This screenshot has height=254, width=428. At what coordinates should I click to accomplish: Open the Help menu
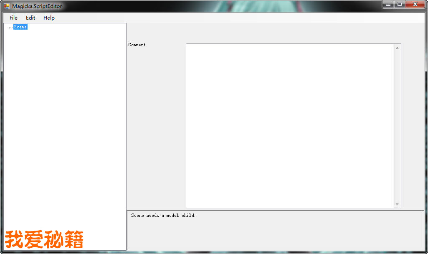point(49,18)
